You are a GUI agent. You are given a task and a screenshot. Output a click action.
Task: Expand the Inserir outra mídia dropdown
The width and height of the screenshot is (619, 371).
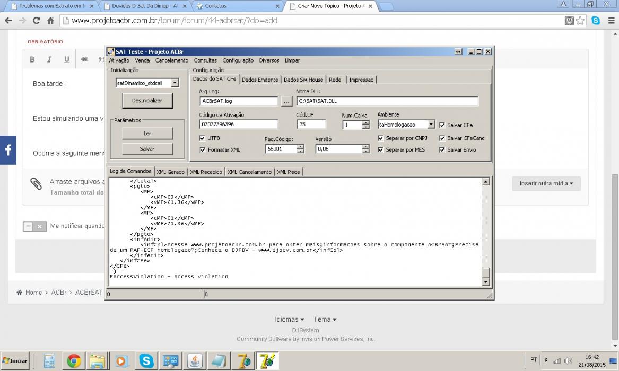pyautogui.click(x=546, y=183)
